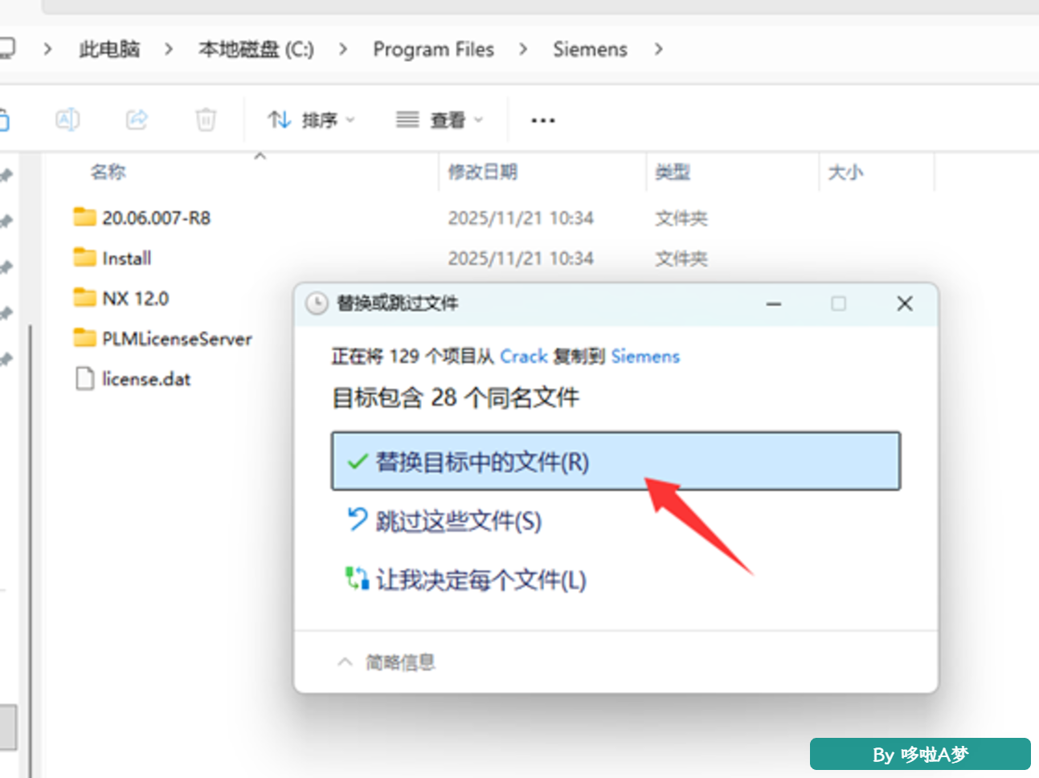Collapse details with 简略信息

point(387,662)
